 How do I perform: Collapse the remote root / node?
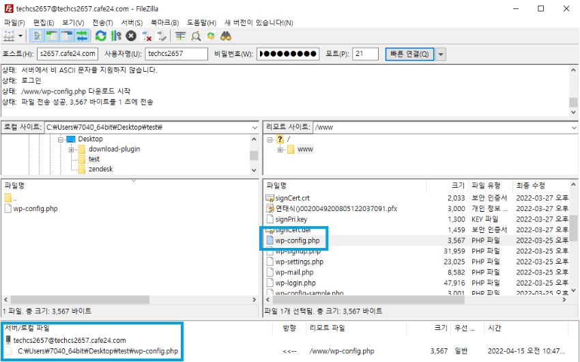[270, 139]
